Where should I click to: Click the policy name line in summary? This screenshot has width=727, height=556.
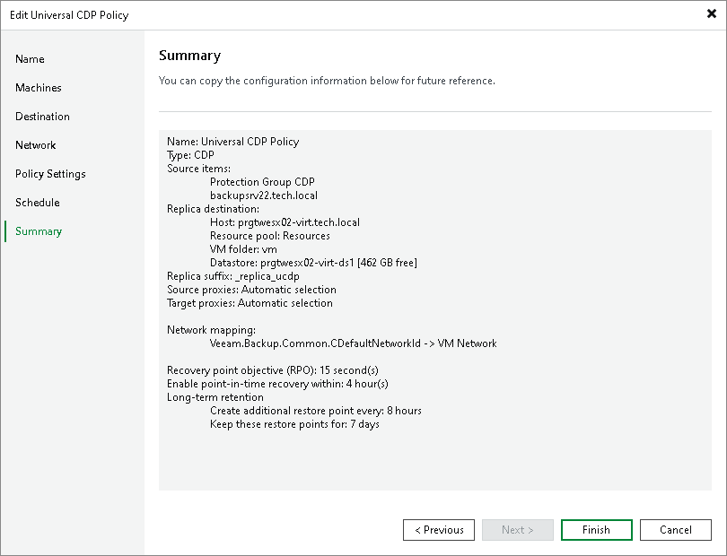coord(233,142)
